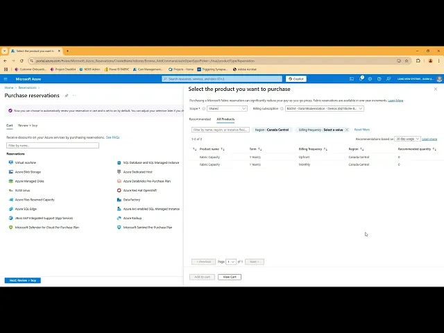Open the Azure portal hamburger menu
This screenshot has height=333, width=444.
click(6, 79)
